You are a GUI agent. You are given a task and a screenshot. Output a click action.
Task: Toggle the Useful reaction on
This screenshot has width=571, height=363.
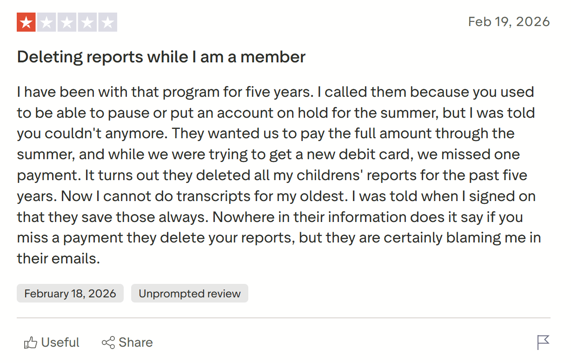click(x=51, y=343)
